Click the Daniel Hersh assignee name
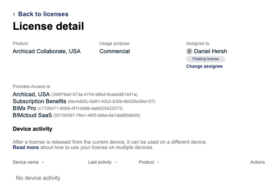The height and width of the screenshot is (190, 276). [x=210, y=51]
